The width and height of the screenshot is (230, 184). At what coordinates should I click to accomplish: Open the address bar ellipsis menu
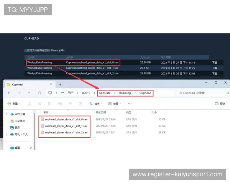[x=62, y=93]
